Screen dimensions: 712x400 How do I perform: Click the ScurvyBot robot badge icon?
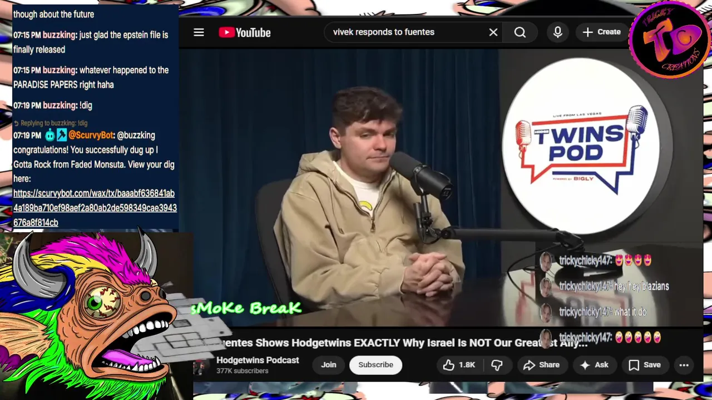coord(50,135)
